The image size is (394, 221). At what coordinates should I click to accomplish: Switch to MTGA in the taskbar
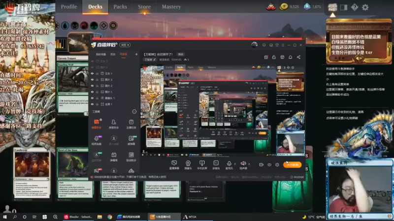[x=190, y=217]
